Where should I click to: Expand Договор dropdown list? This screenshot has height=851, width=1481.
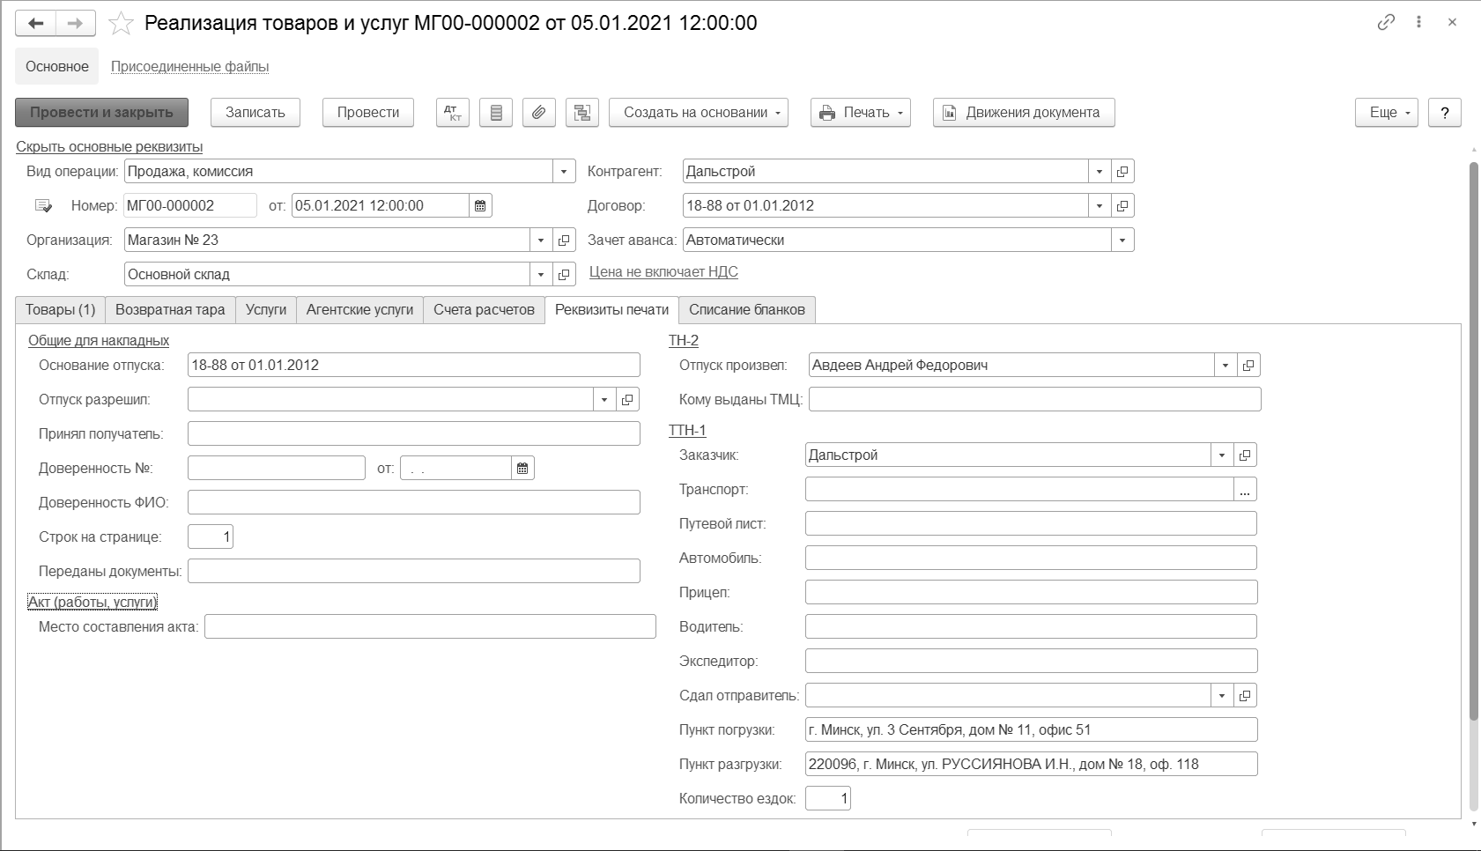tap(1100, 205)
